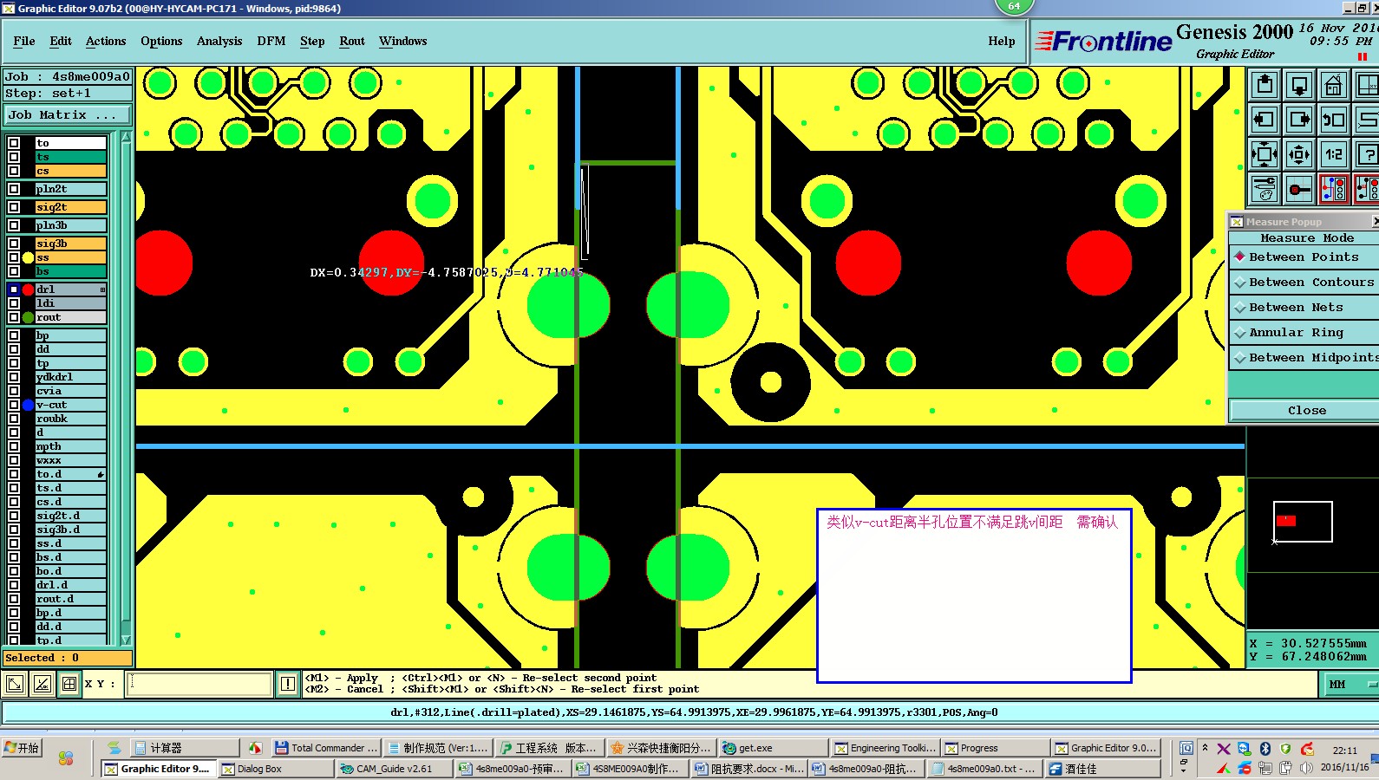
Task: Click the Home view house icon
Action: (1334, 85)
